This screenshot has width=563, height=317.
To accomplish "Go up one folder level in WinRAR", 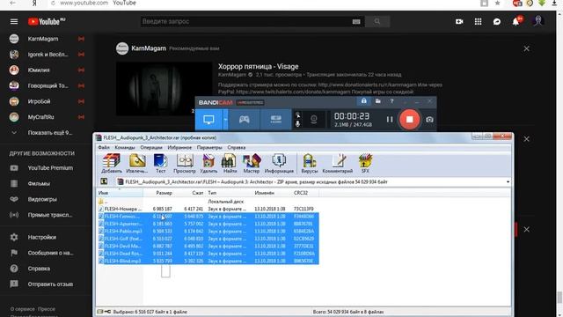I will tap(104, 182).
